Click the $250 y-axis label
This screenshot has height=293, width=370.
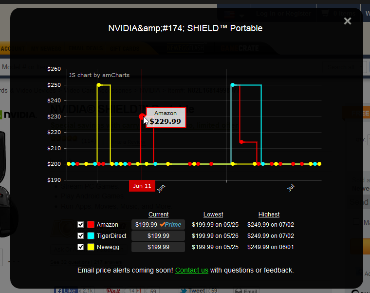coord(54,85)
